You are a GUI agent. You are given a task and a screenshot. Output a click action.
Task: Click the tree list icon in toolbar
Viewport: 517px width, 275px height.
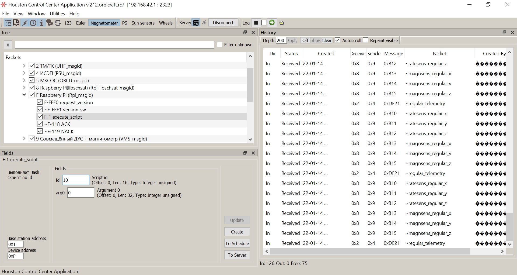(x=8, y=23)
